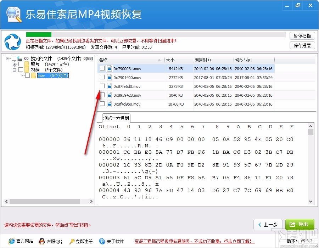Open 资深工程师远程视频恢复服务 link
This screenshot has height=248, width=319.
click(193, 241)
